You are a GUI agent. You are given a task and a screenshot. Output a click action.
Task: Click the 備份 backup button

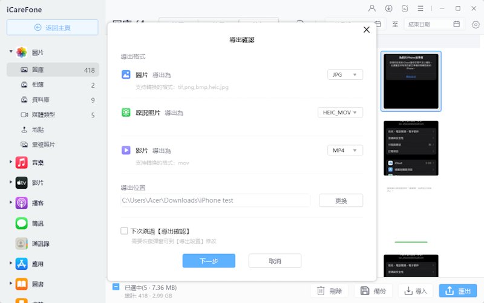pyautogui.click(x=373, y=291)
